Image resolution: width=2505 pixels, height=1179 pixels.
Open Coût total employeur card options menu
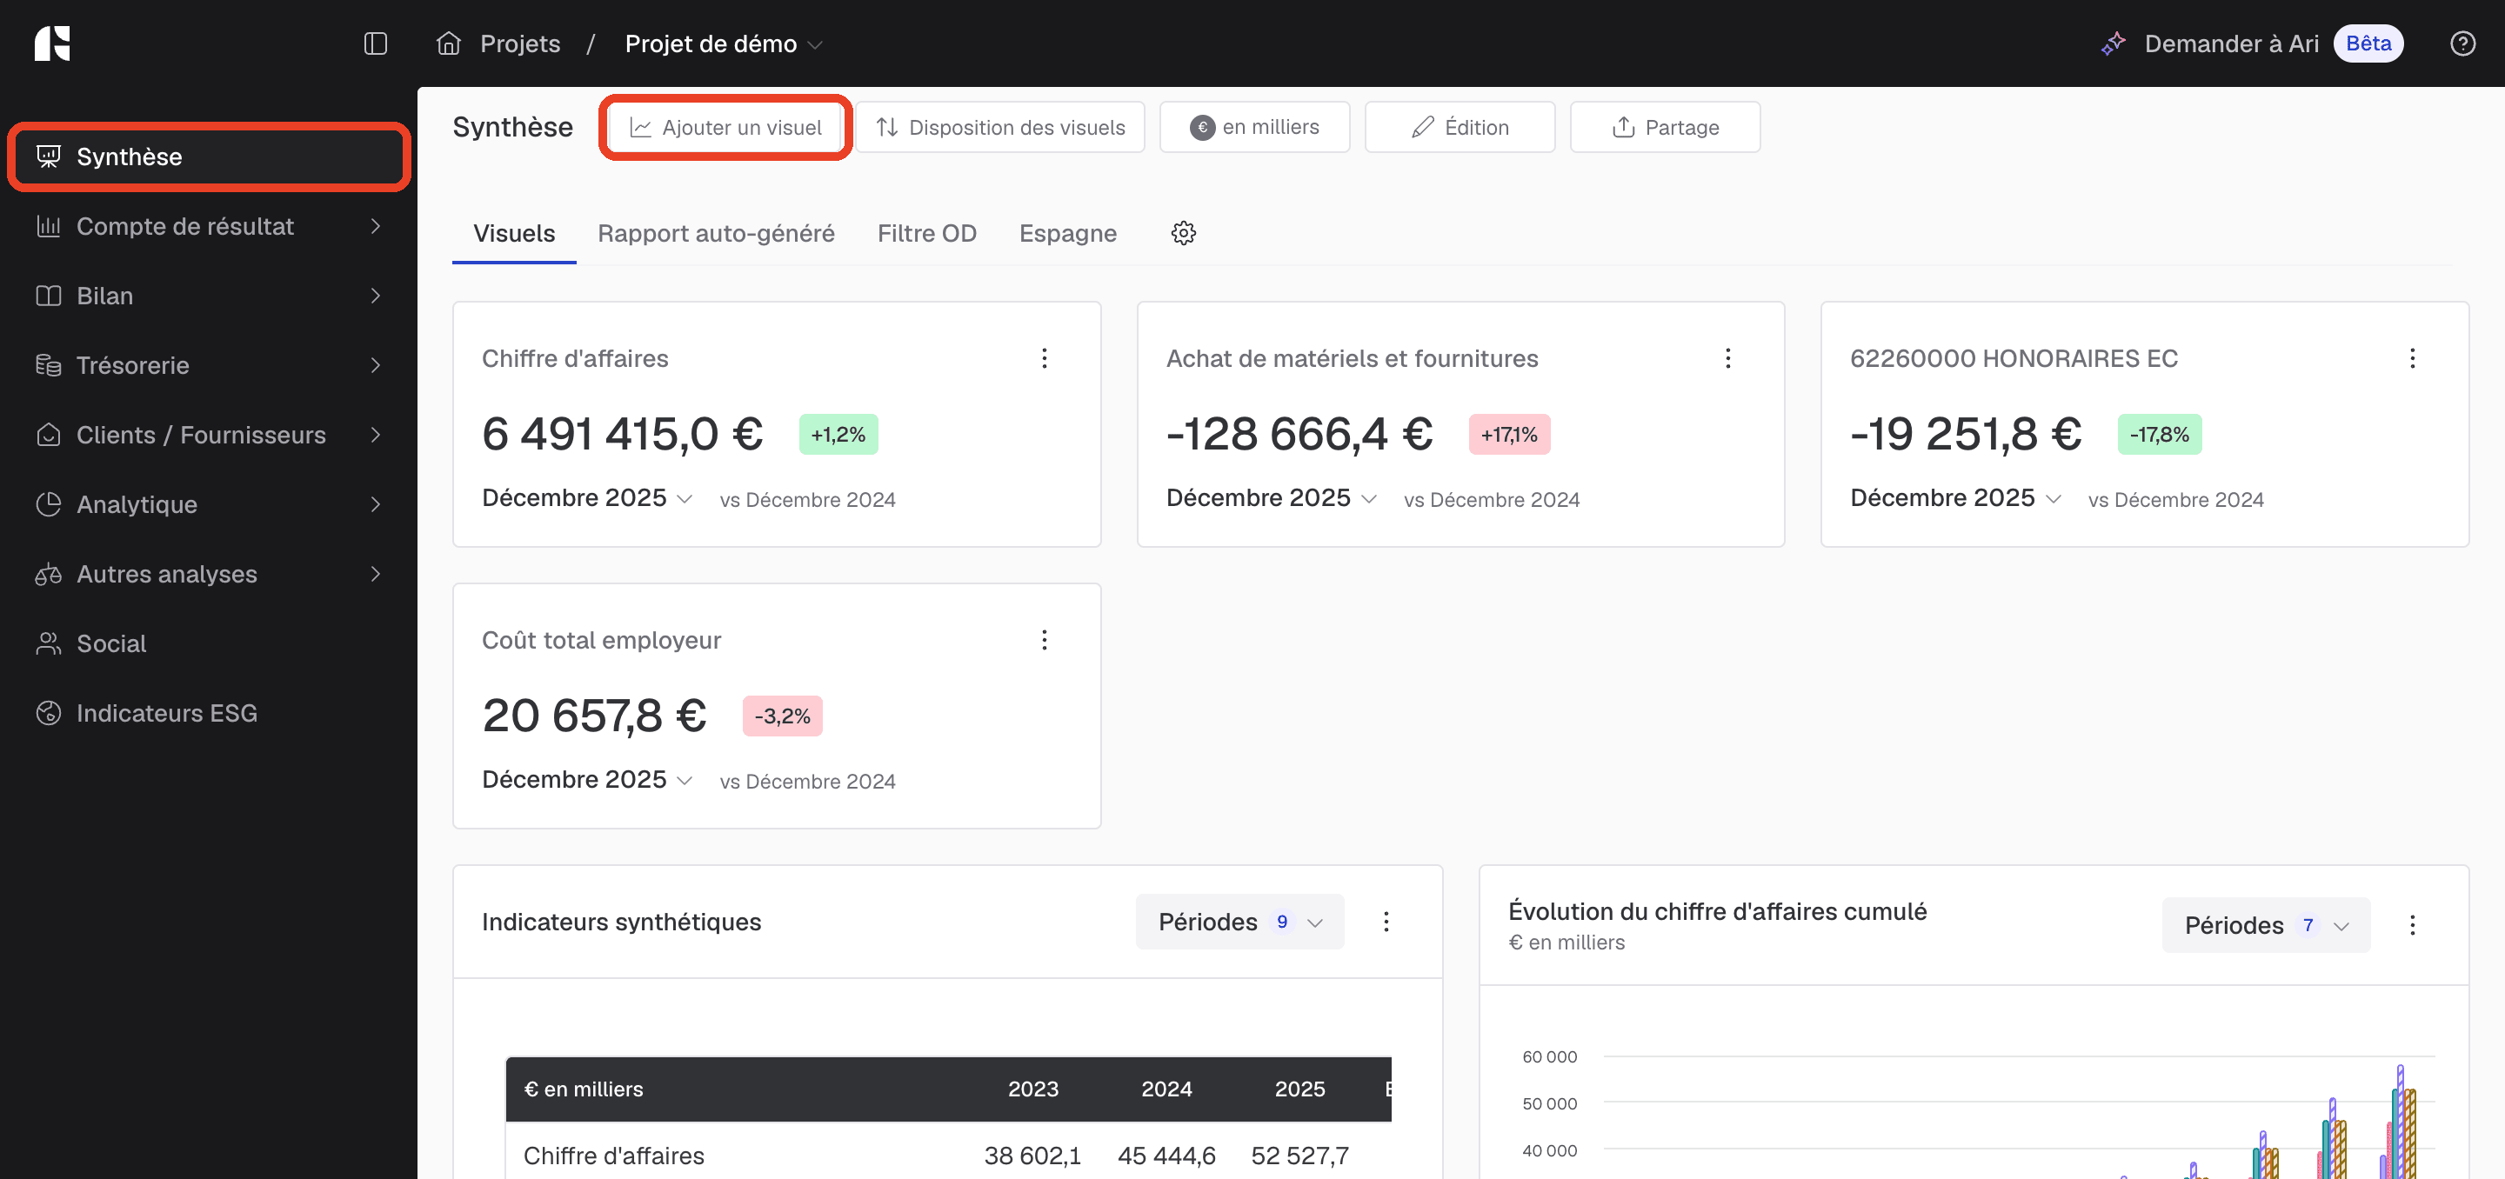[x=1045, y=641]
